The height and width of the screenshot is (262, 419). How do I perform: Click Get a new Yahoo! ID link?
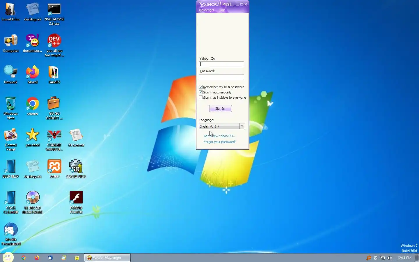220,136
